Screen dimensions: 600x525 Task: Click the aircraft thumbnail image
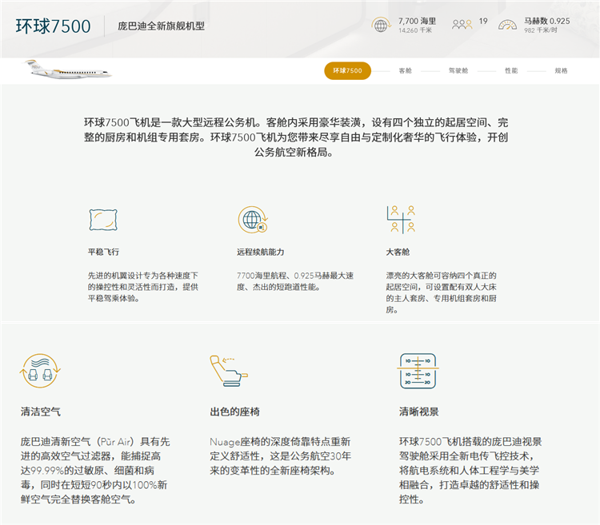[x=68, y=70]
